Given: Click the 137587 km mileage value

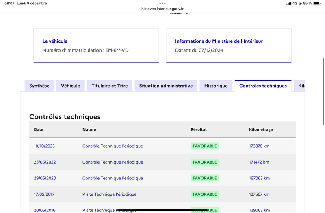Looking at the screenshot, I should (x=259, y=194).
